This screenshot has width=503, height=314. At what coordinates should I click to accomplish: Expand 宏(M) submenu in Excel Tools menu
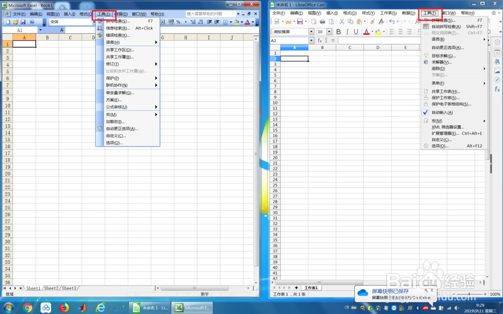[x=128, y=115]
